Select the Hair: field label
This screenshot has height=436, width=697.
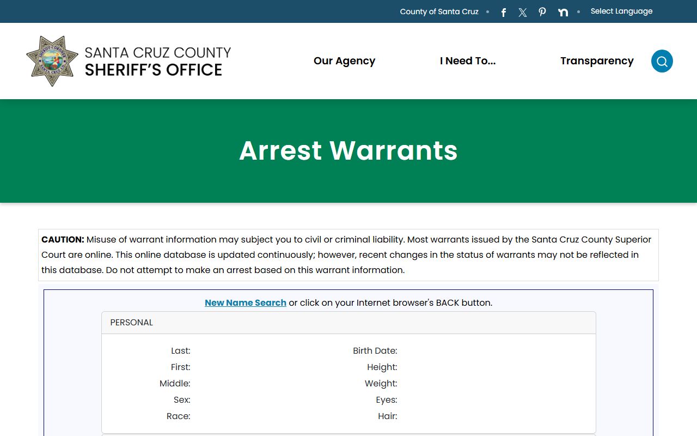[388, 416]
